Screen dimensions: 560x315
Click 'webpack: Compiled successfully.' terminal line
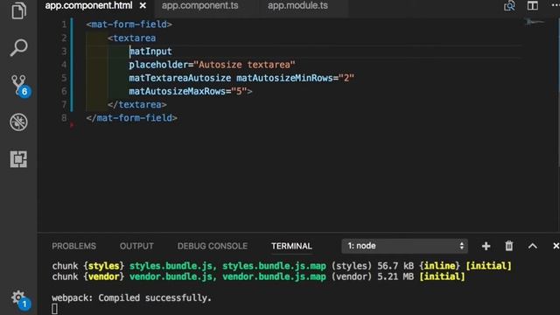[x=131, y=297]
